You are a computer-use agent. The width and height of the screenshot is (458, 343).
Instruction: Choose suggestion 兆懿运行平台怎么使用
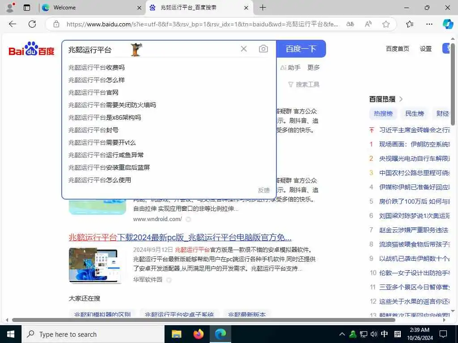tap(169, 180)
